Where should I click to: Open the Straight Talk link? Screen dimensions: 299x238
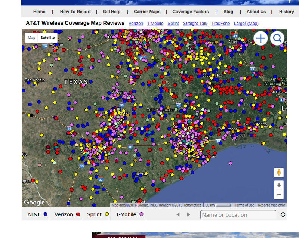[x=195, y=24]
